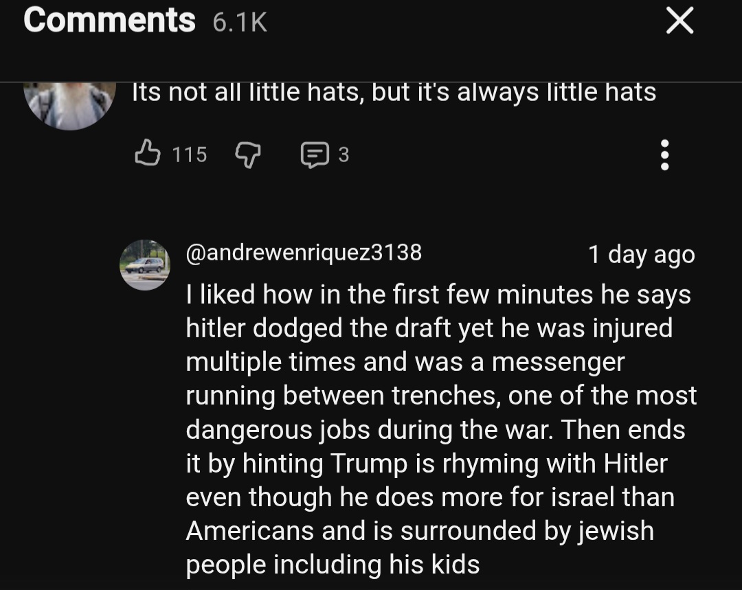Click the Comments heading
742x590 pixels.
coord(109,20)
